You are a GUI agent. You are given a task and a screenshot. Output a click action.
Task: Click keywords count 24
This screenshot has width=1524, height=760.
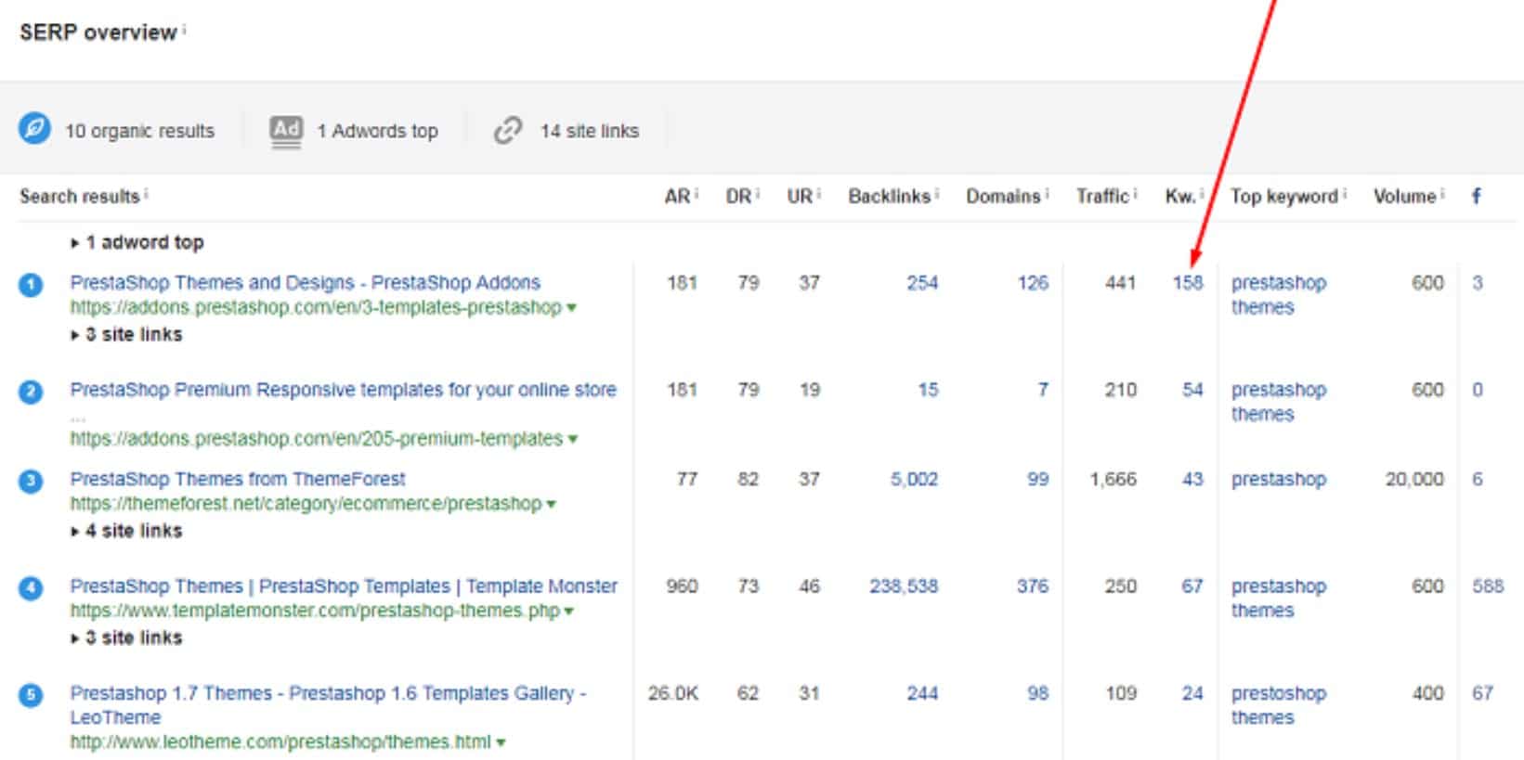pos(1192,693)
